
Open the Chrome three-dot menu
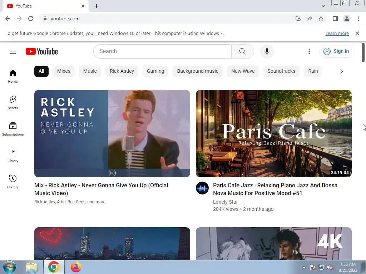358,19
